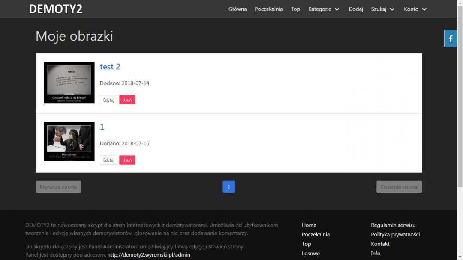Expand the Kategorie dropdown menu
The width and height of the screenshot is (463, 260).
click(x=324, y=9)
